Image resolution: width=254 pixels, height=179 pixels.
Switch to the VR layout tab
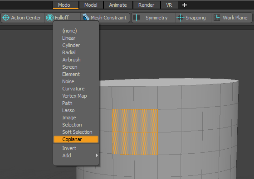click(x=169, y=5)
